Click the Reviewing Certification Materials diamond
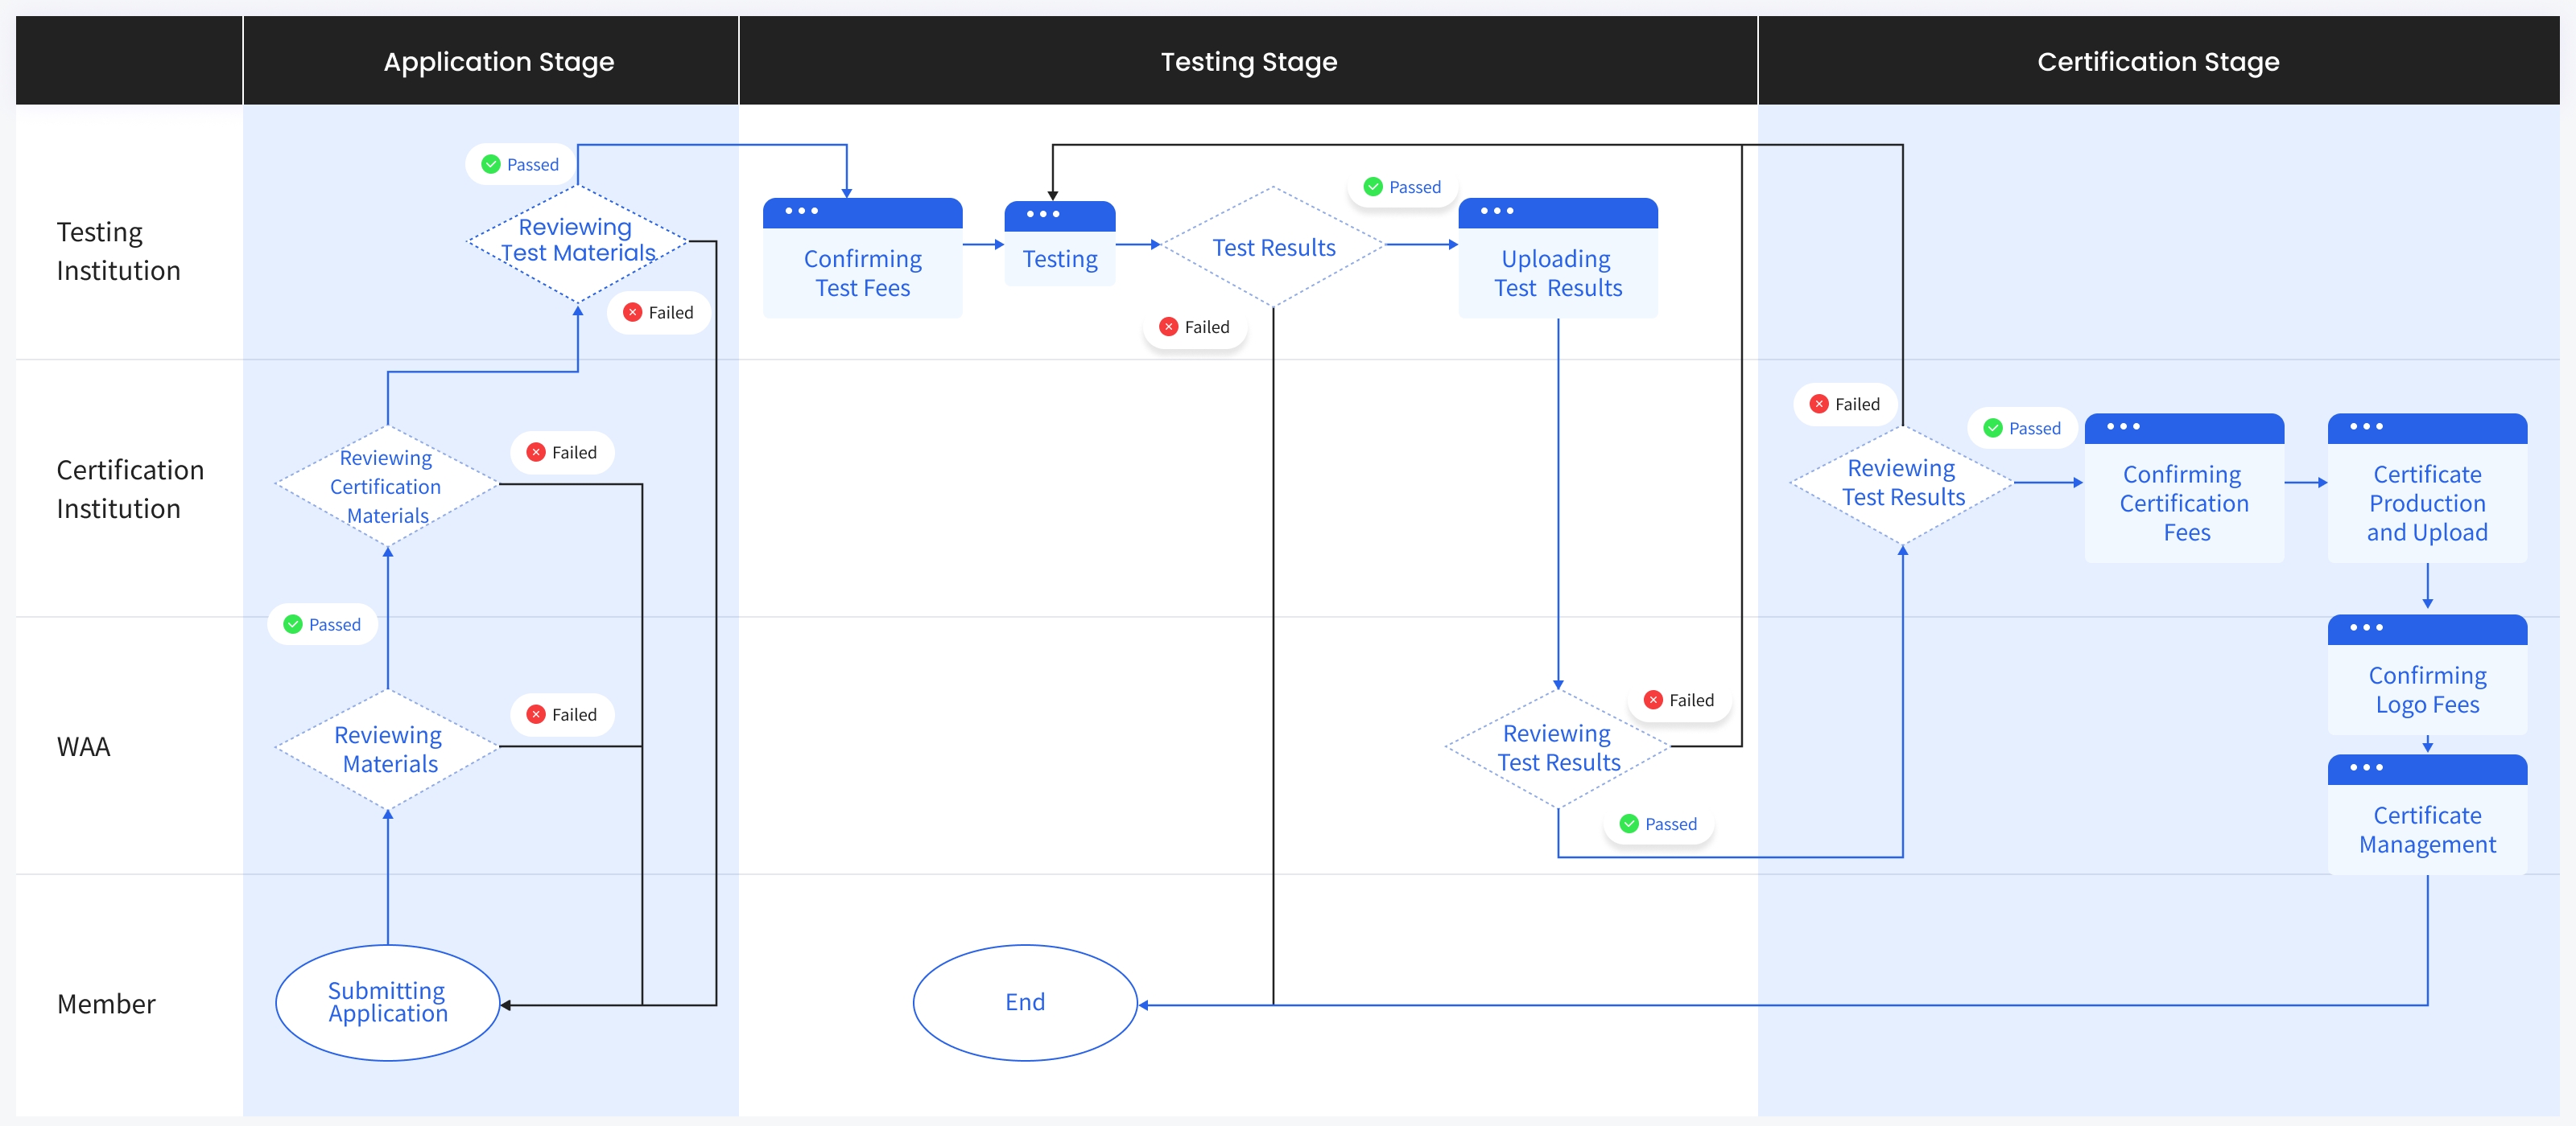The width and height of the screenshot is (2576, 1126). coord(387,487)
